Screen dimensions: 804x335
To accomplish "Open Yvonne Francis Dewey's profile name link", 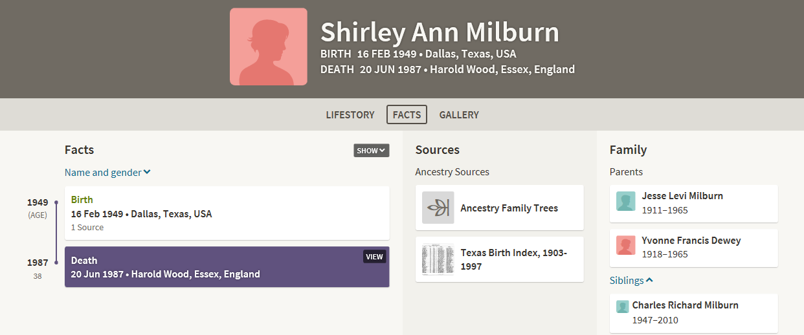I will [x=691, y=241].
